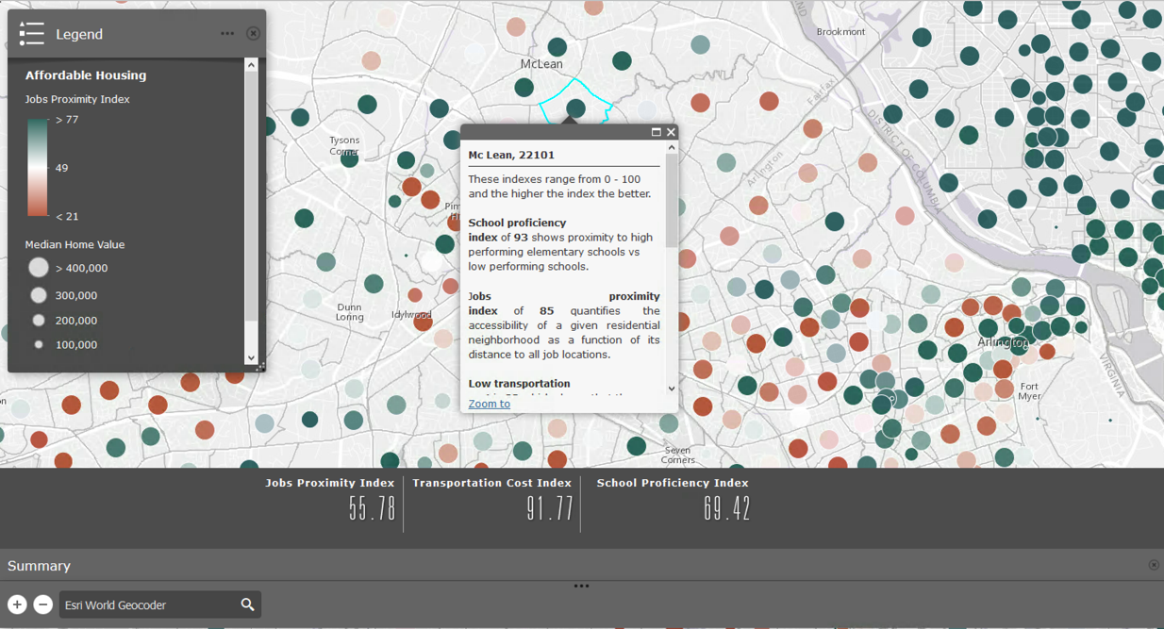Viewport: 1164px width, 629px height.
Task: Maximize the Mc Lean popup window
Action: click(657, 132)
